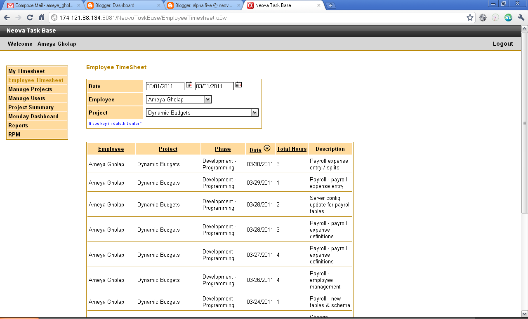This screenshot has height=319, width=528.
Task: Open the Employee dropdown list
Action: pyautogui.click(x=207, y=99)
